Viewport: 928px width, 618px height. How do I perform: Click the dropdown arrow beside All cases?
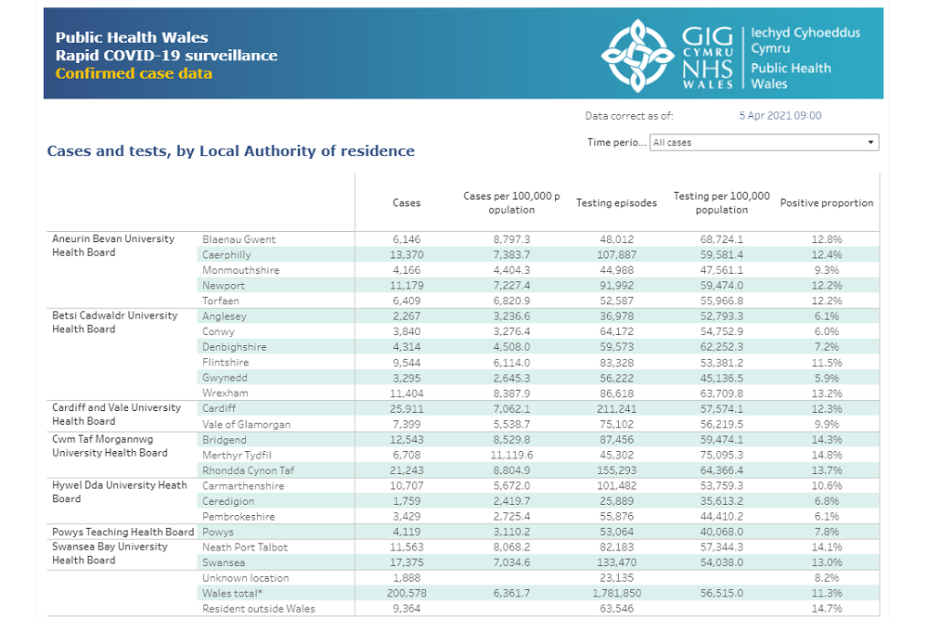tap(870, 143)
